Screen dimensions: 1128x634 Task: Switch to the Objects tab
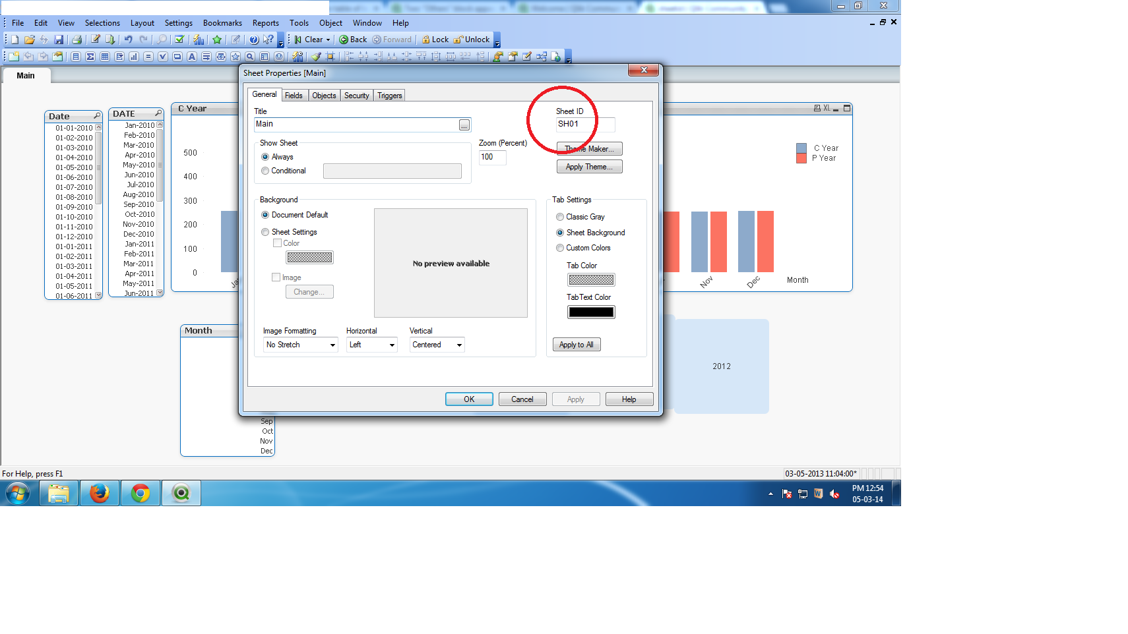click(x=324, y=96)
